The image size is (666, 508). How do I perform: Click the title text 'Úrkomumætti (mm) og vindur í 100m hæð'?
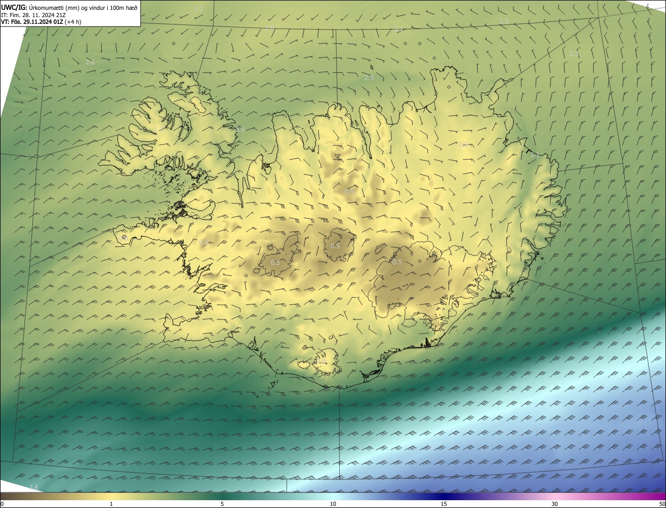[x=83, y=7]
